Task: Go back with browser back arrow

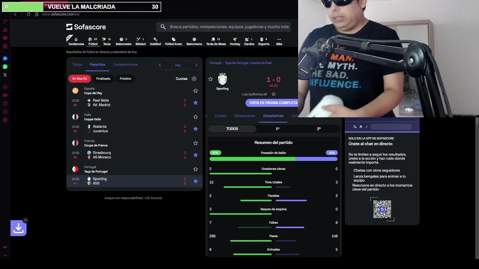Action: [x=15, y=14]
